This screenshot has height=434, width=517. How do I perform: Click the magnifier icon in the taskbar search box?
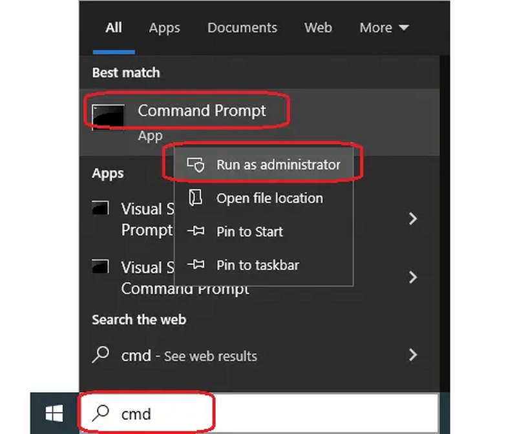point(101,413)
